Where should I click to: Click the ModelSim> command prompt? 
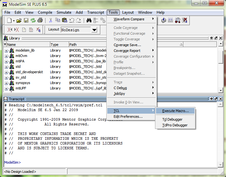pyautogui.click(x=12, y=162)
